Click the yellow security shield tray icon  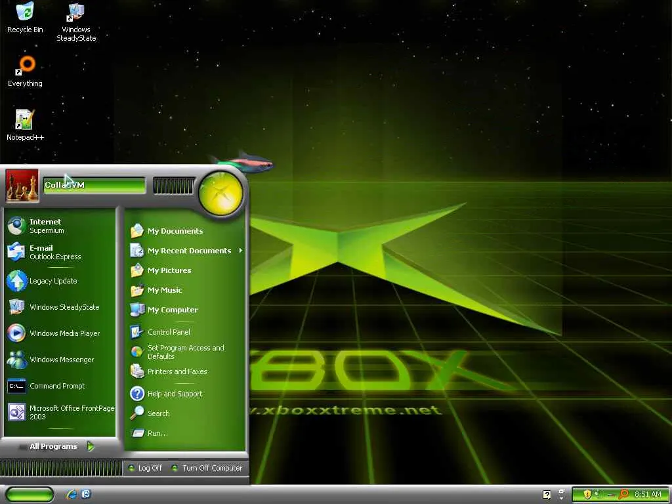(x=587, y=494)
